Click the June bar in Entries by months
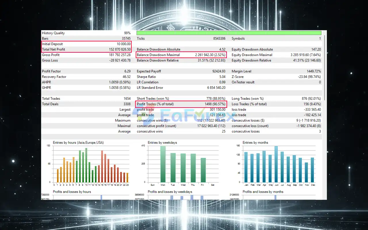 pyautogui.click(x=276, y=164)
